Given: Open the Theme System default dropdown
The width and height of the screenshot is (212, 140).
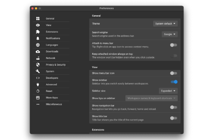Looking at the screenshot, I should tap(165, 24).
